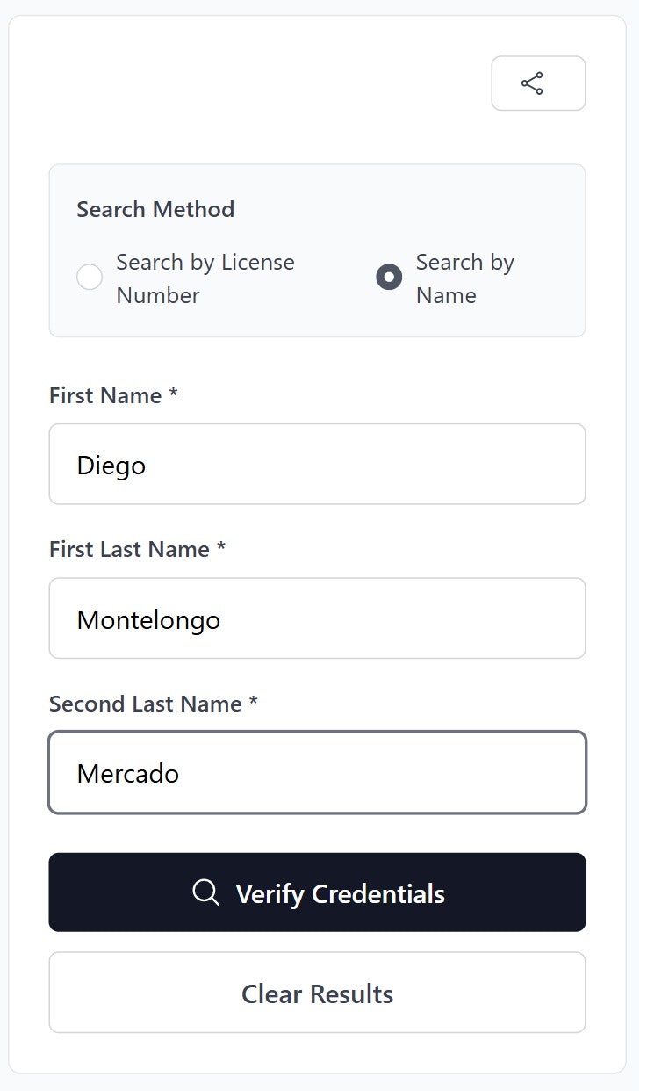
Task: Focus the First Name field containing Diego
Action: coord(318,464)
